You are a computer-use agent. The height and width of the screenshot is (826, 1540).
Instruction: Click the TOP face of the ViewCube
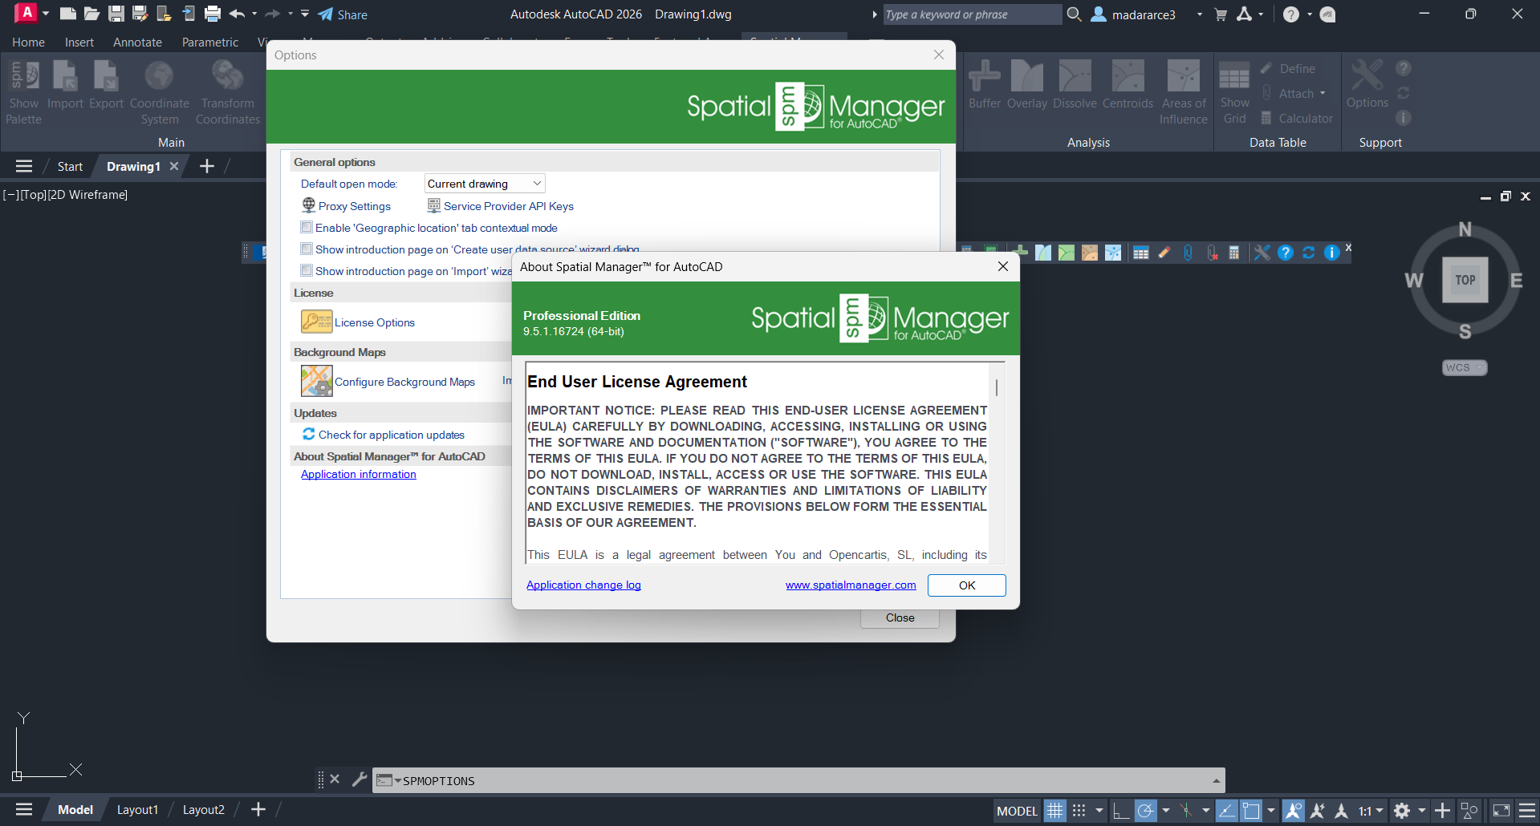pyautogui.click(x=1465, y=280)
